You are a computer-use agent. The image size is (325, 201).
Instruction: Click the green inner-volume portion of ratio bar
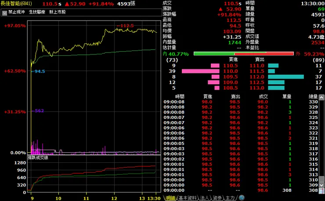point(214,54)
